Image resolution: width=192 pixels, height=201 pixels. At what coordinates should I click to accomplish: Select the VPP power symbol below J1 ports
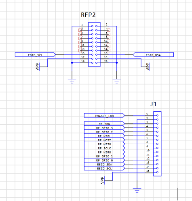coord(103,180)
